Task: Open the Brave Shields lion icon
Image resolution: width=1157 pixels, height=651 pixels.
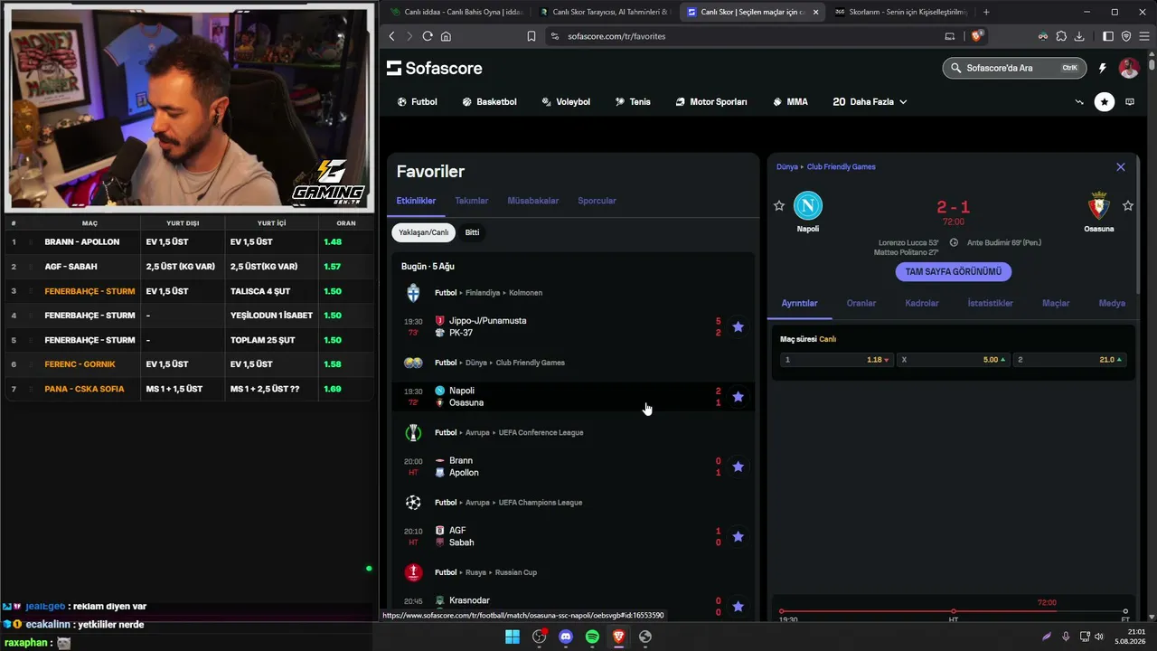Action: 976,36
